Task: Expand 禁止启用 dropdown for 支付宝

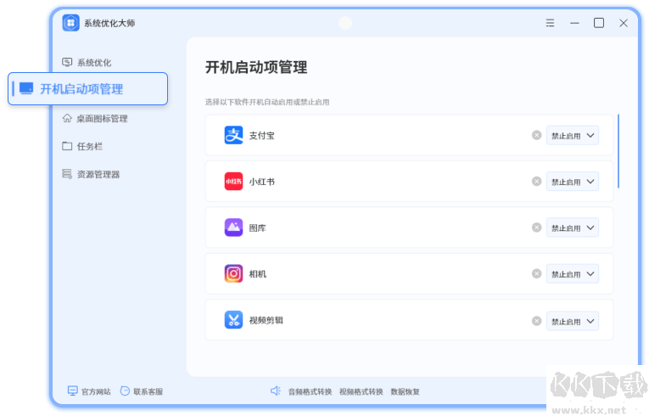Action: point(573,136)
